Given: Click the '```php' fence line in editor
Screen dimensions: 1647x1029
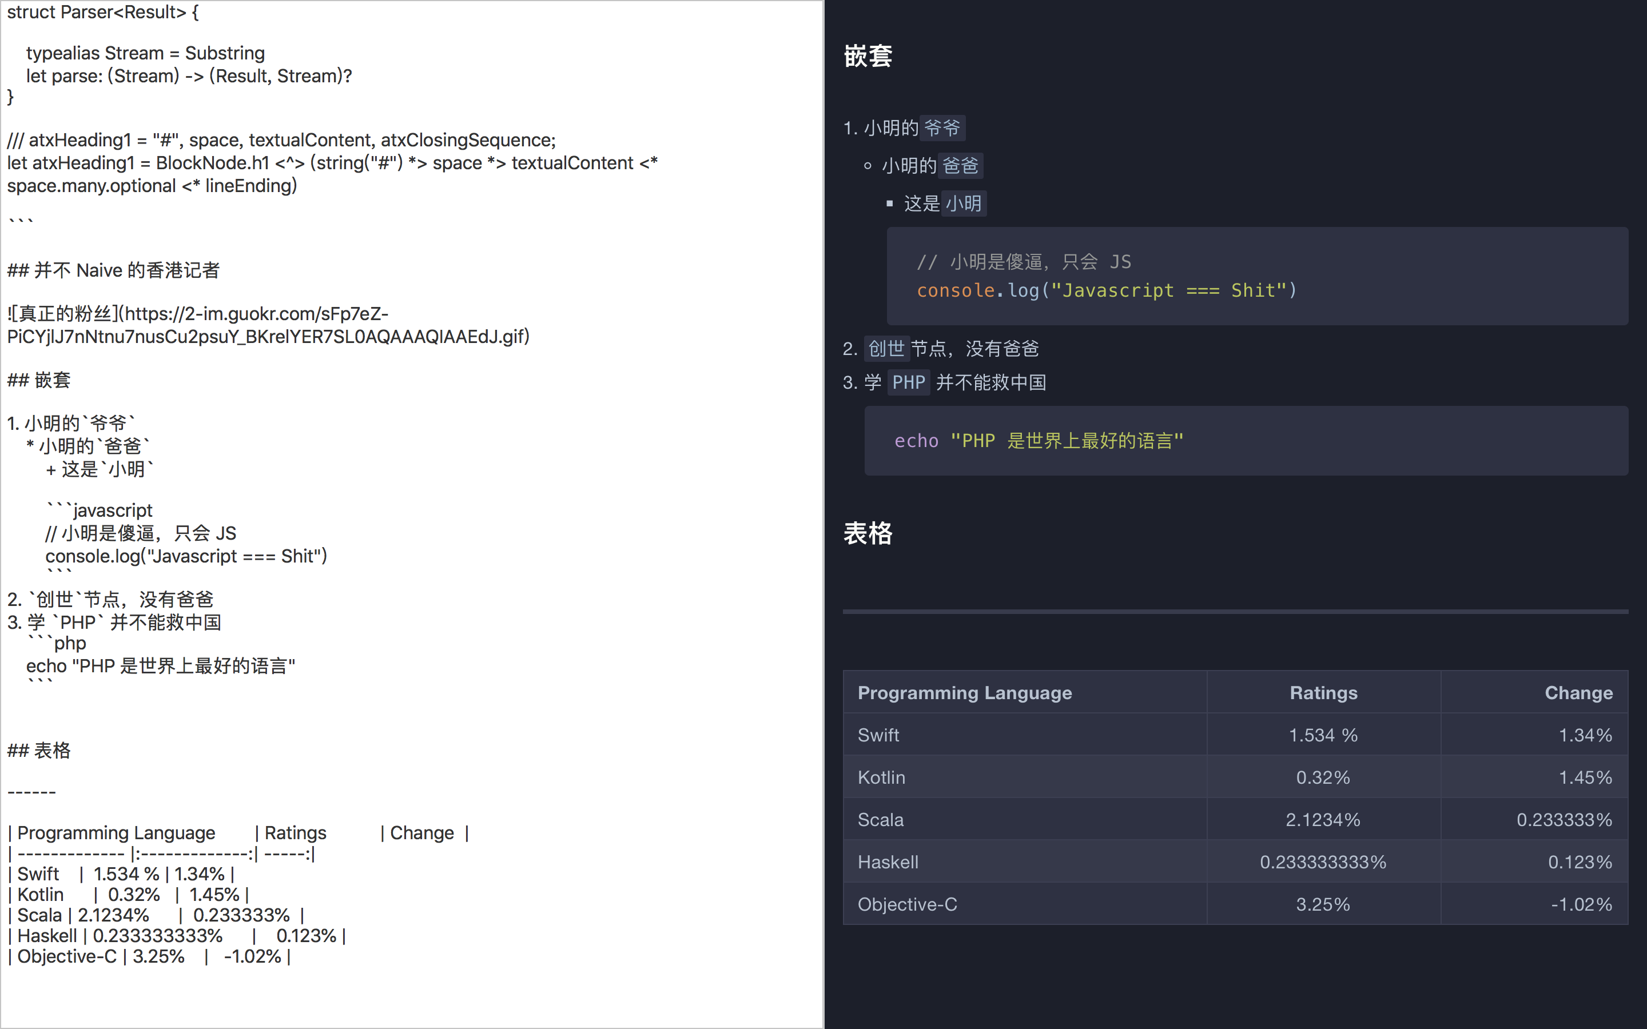Looking at the screenshot, I should [57, 643].
